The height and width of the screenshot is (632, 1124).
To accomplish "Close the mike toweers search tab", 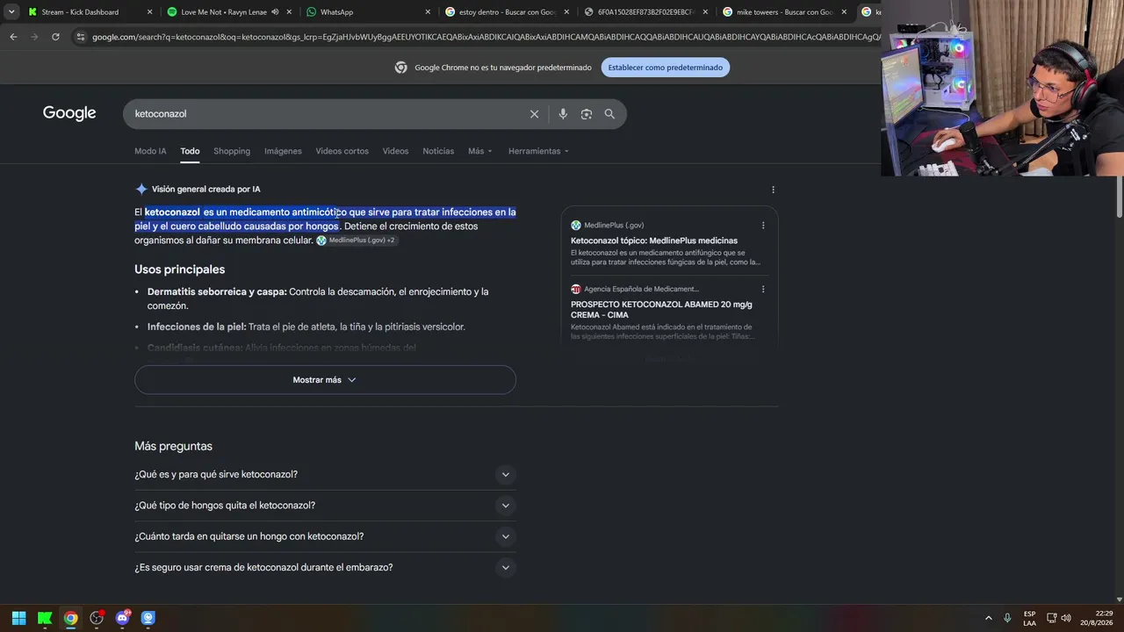I will tap(844, 12).
